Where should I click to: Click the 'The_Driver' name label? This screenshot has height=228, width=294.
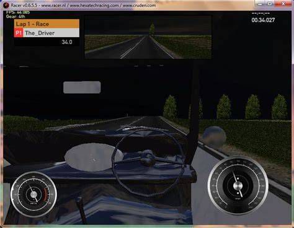click(40, 33)
